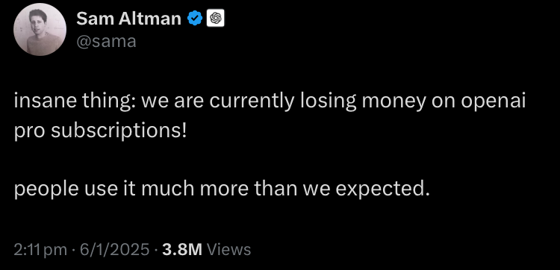This screenshot has width=560, height=270.
Task: Click the words "insane thing:" in tweet
Action: 75,103
